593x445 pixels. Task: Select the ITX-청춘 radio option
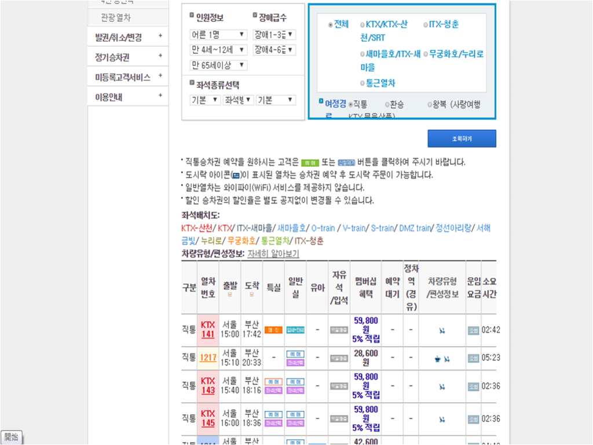pyautogui.click(x=426, y=25)
